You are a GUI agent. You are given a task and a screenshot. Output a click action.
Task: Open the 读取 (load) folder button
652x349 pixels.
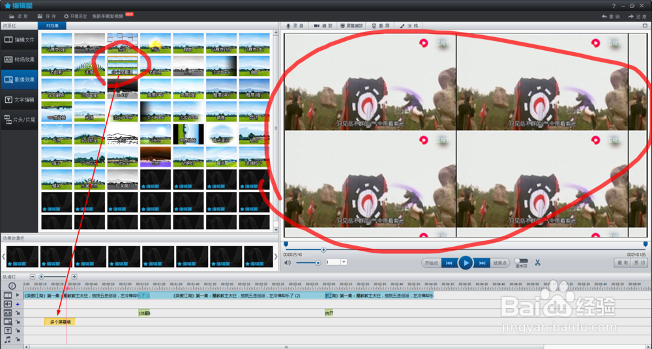(18, 16)
